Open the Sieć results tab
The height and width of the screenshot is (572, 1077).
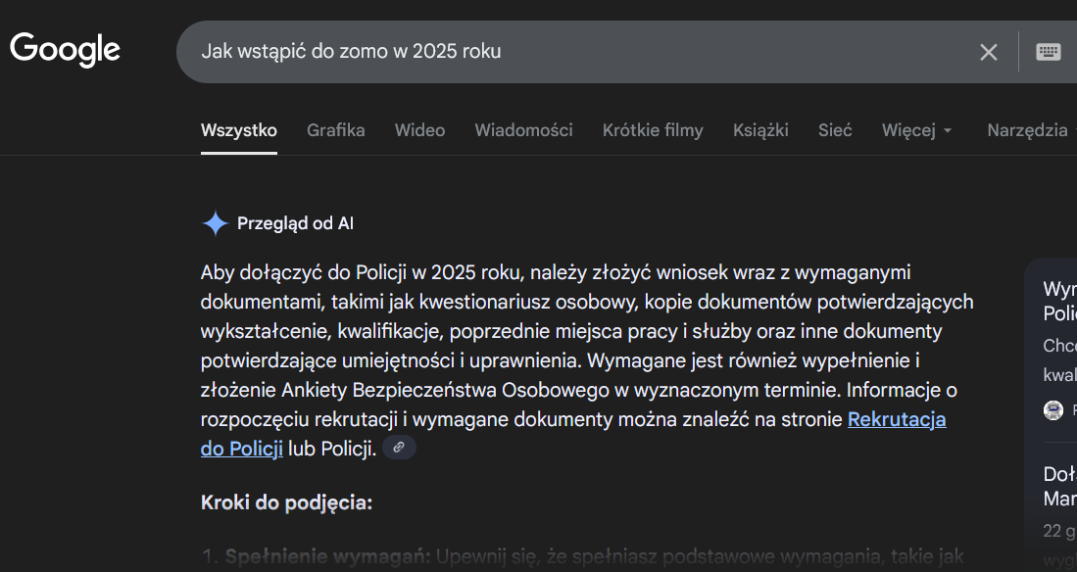pyautogui.click(x=835, y=130)
